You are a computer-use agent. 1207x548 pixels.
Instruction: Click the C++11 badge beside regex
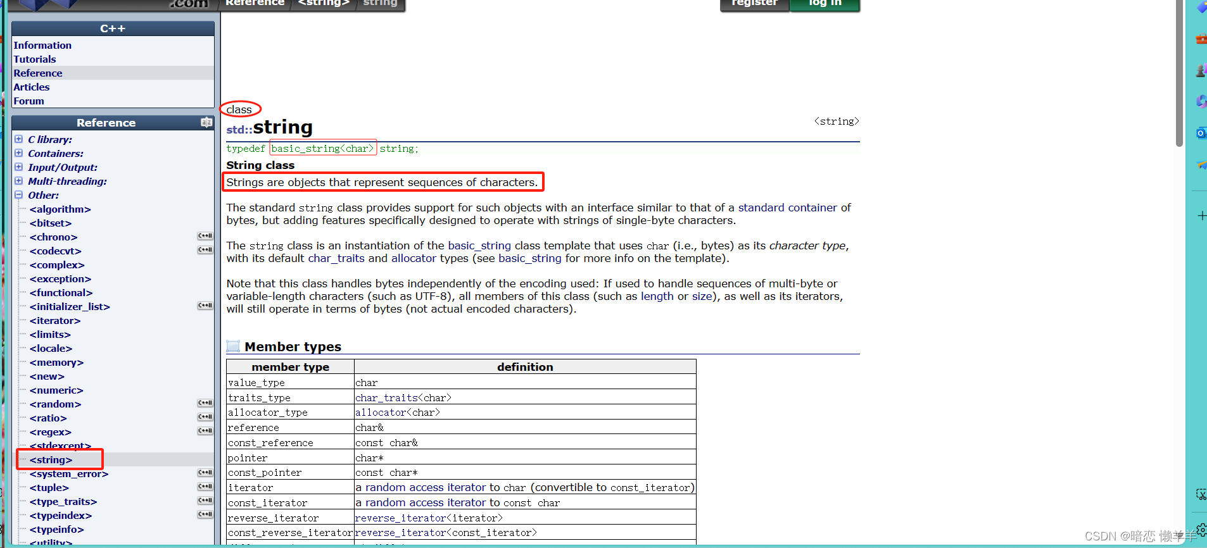pos(205,431)
